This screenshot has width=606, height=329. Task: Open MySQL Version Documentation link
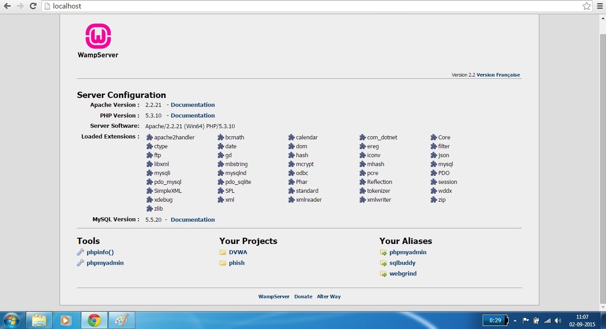click(x=193, y=219)
